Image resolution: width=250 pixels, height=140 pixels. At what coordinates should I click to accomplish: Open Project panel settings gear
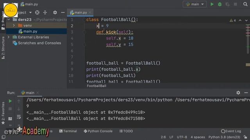pos(55,12)
